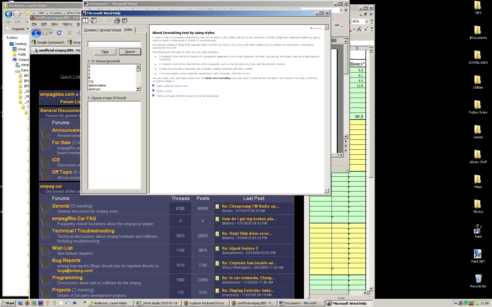The height and width of the screenshot is (307, 492).
Task: Open 'Re: hijack feature 3' last post
Action: pyautogui.click(x=240, y=248)
